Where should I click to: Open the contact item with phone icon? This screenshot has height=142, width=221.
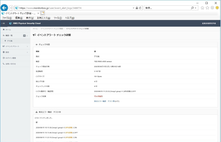click(15, 64)
